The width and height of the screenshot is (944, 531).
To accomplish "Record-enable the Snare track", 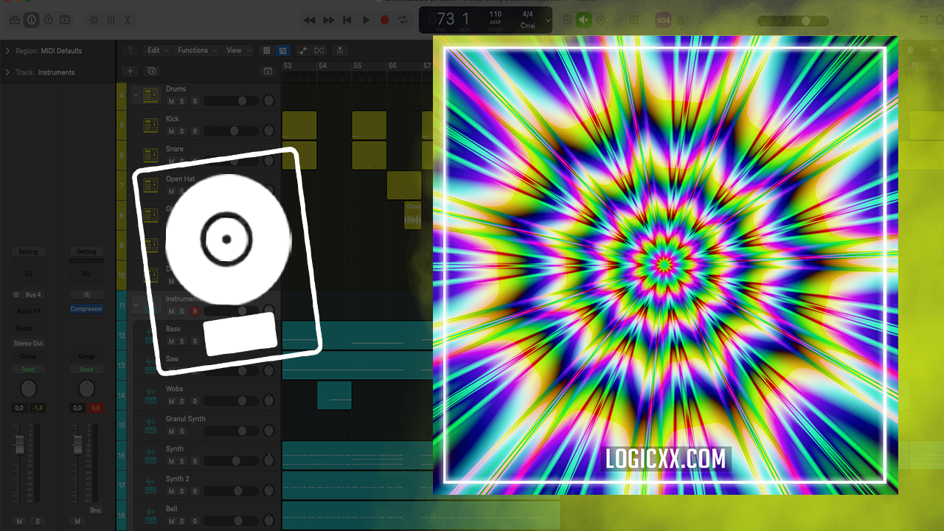I will pyautogui.click(x=195, y=162).
